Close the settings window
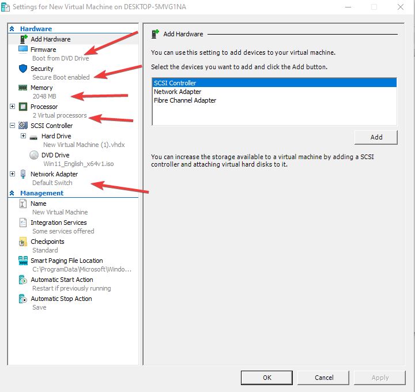 [x=401, y=7]
